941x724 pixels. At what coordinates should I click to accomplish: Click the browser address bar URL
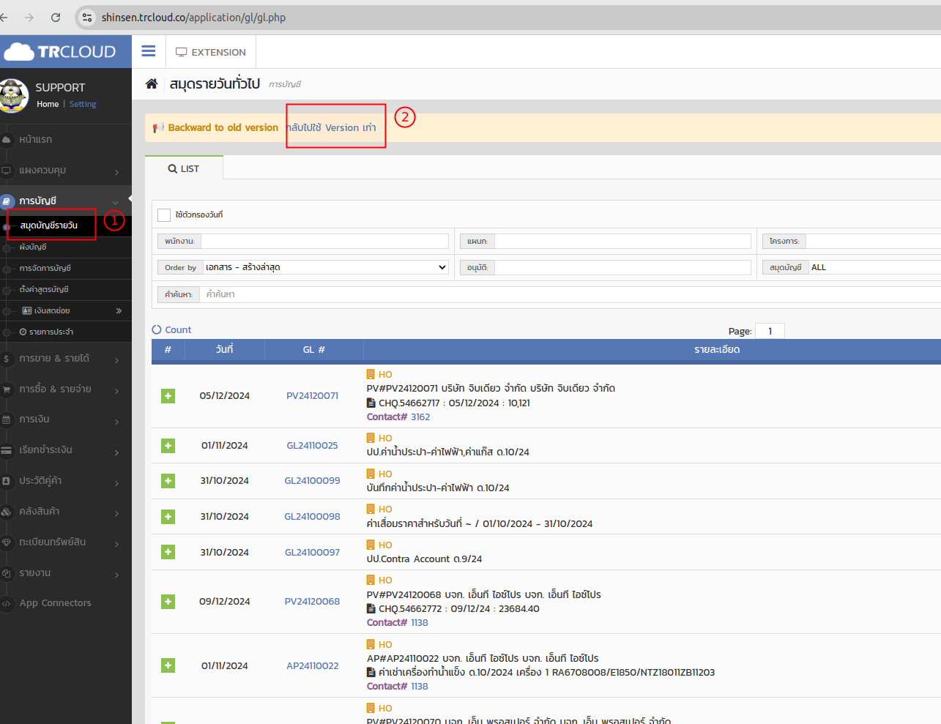(x=193, y=18)
